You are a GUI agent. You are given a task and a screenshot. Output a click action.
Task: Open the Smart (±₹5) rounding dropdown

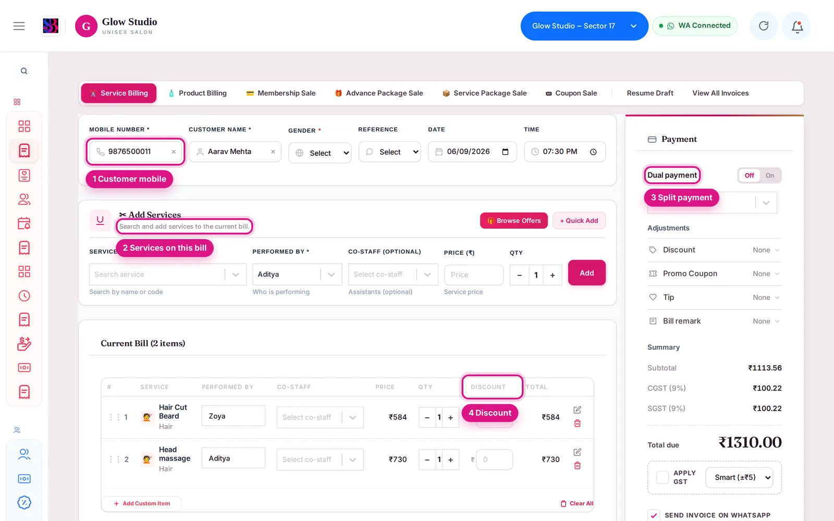tap(739, 477)
